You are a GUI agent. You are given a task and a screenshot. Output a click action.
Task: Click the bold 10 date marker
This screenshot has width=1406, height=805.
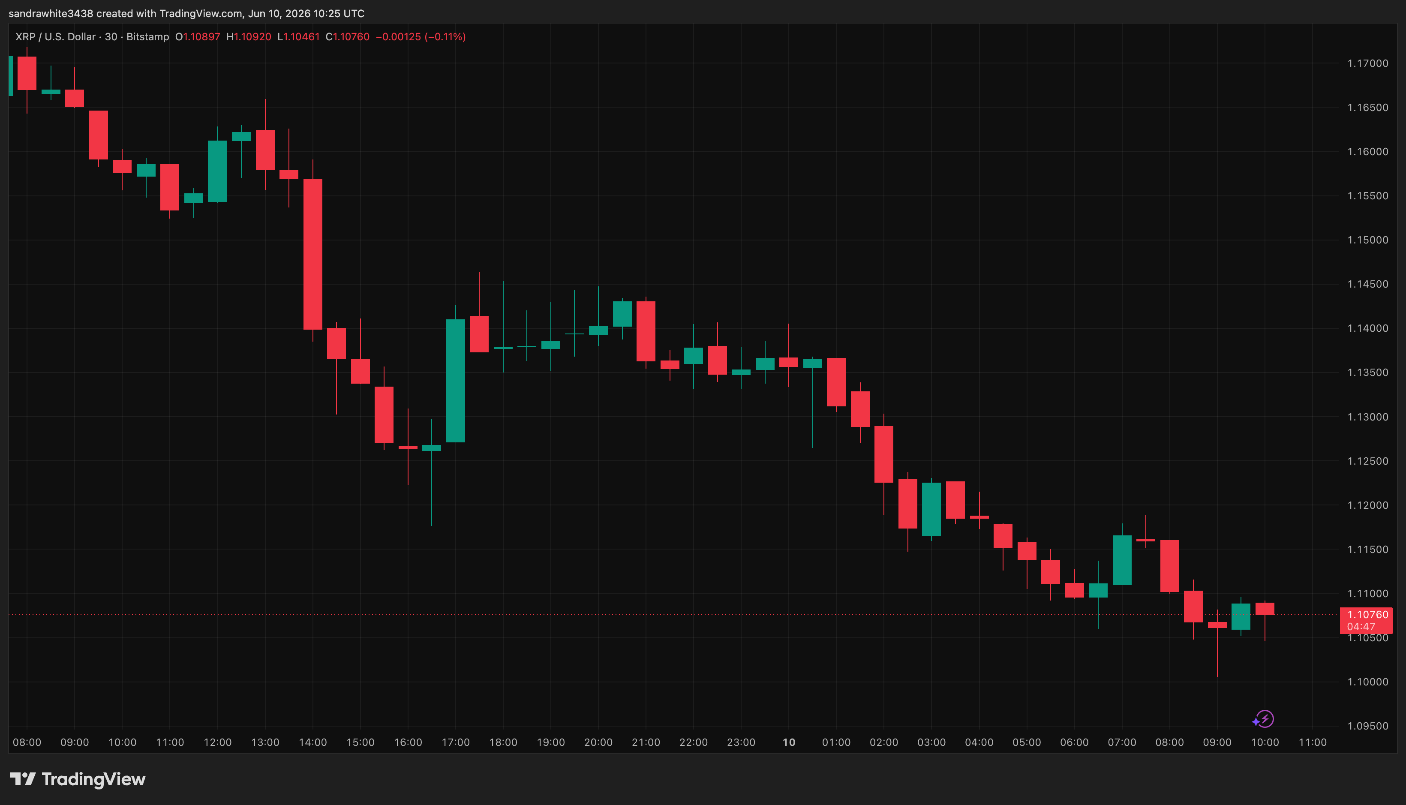pos(789,742)
